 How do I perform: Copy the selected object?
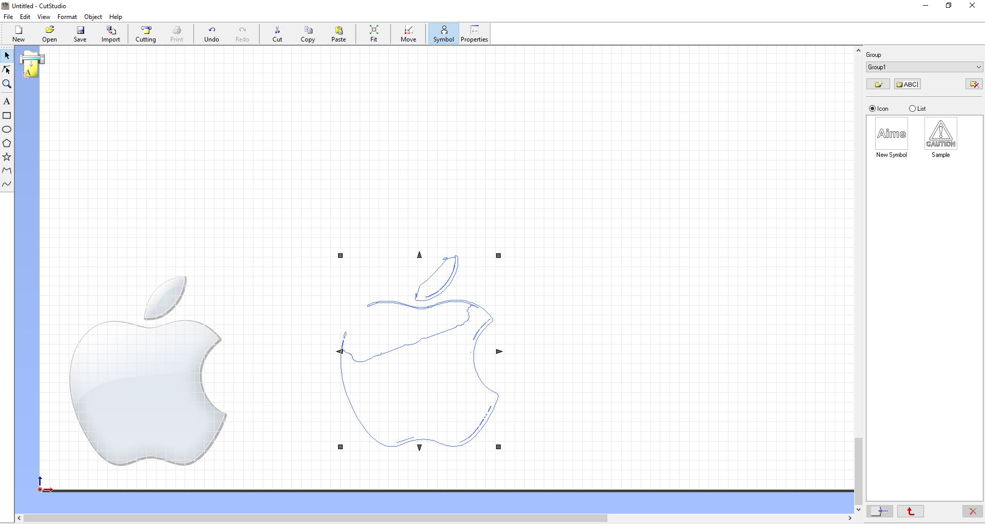coord(308,34)
